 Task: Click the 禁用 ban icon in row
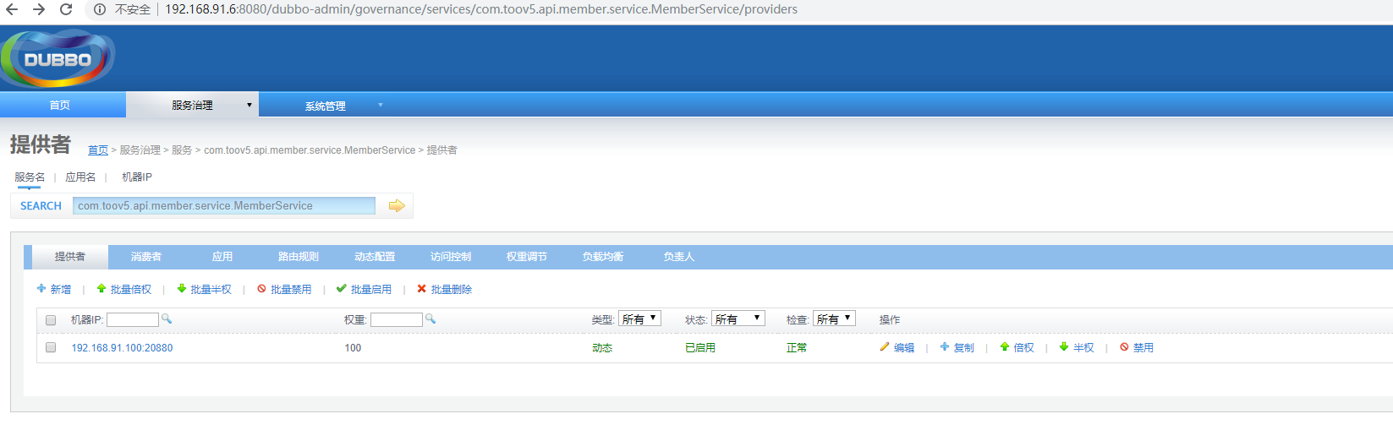[1124, 347]
